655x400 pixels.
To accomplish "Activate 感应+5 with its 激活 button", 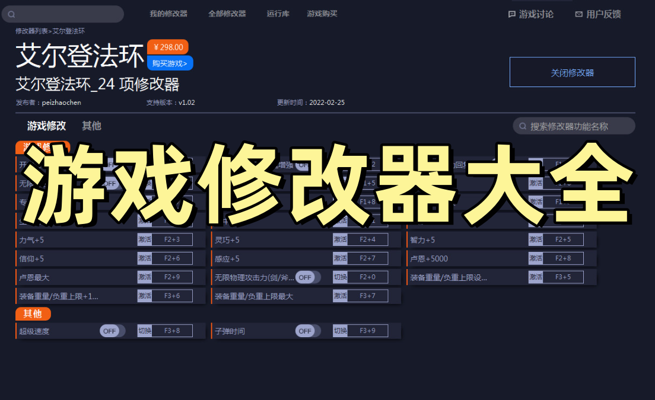I will [x=340, y=258].
